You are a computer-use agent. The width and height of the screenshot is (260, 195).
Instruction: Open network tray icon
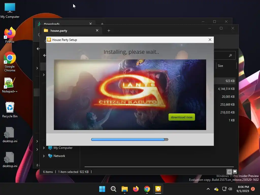(224, 189)
